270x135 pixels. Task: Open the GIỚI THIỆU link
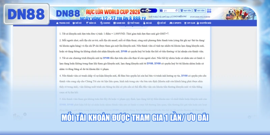click(153, 17)
